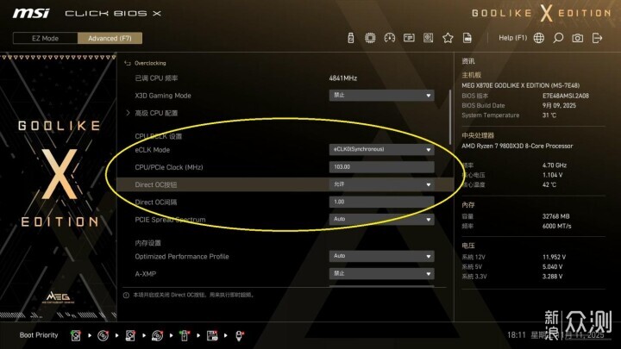This screenshot has height=349, width=621.
Task: Open the X3D Gaming Mode dropdown
Action: (381, 96)
